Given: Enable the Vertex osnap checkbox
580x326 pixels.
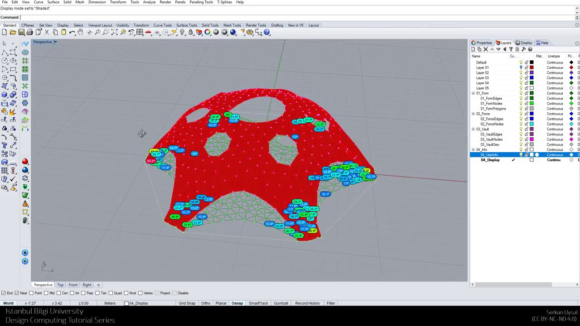Looking at the screenshot, I should [x=140, y=293].
